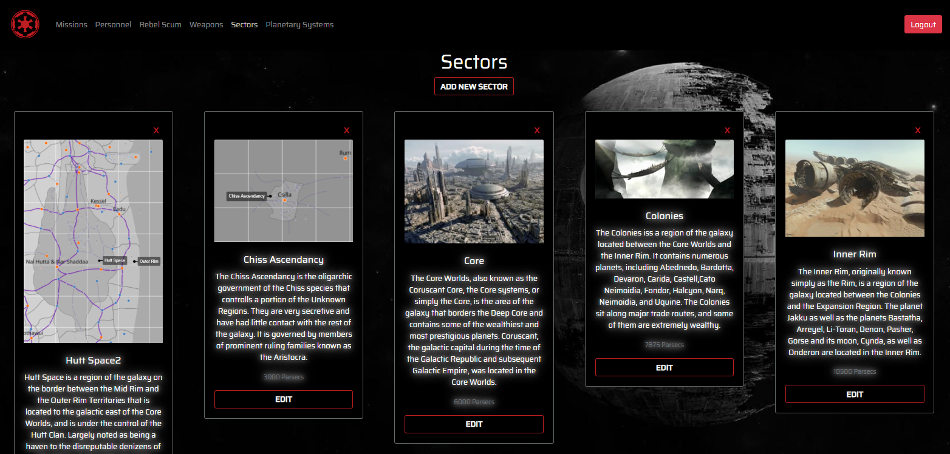Select the Colonies misty landscape image
The height and width of the screenshot is (454, 950).
(x=665, y=169)
